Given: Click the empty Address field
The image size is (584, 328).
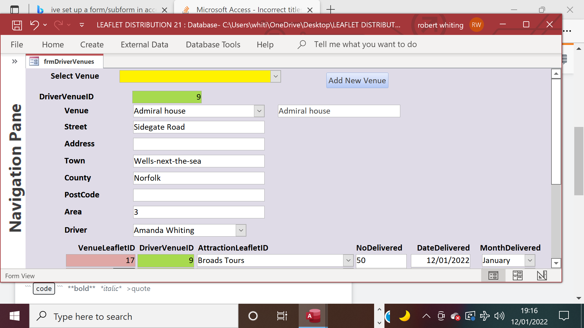Looking at the screenshot, I should pos(199,144).
